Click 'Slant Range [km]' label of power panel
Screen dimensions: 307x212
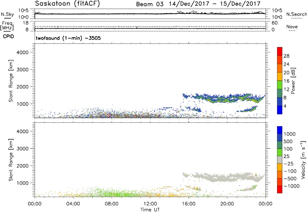(x=11, y=81)
